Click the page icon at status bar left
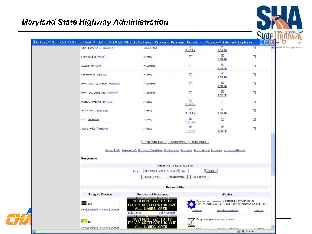The height and width of the screenshot is (234, 312). pos(34,231)
